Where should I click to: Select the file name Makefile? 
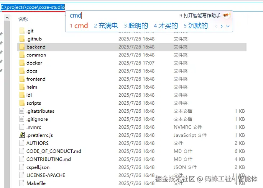point(36,183)
